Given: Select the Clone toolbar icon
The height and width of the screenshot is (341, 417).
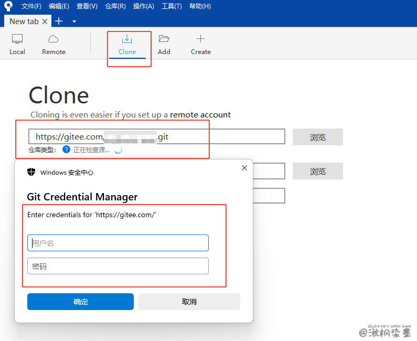Looking at the screenshot, I should pyautogui.click(x=127, y=39).
